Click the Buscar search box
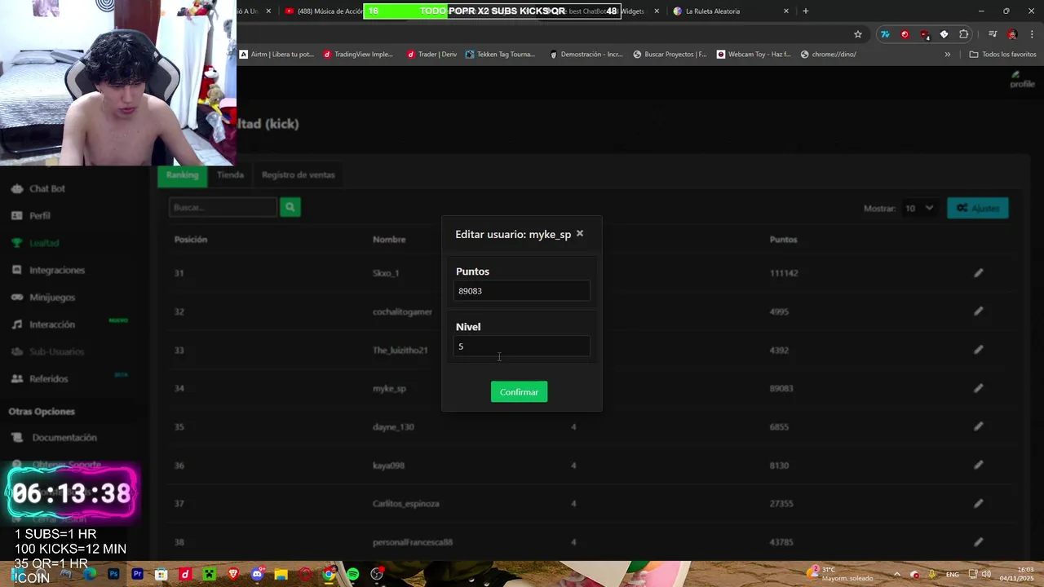Screen dimensions: 1044x587 coord(223,207)
